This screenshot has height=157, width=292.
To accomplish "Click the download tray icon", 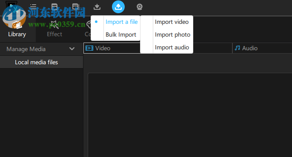I will [x=97, y=7].
